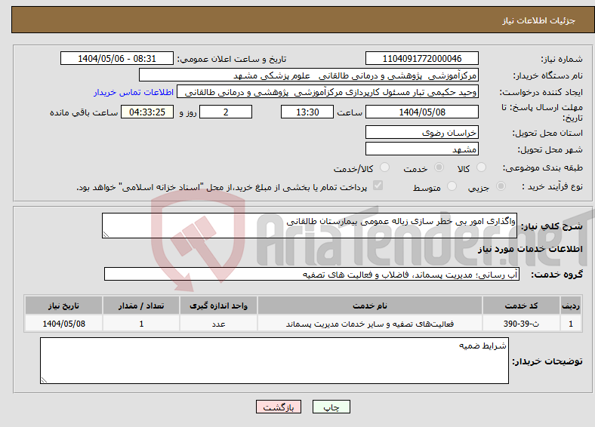Click the buyer organization name field

pos(309,75)
